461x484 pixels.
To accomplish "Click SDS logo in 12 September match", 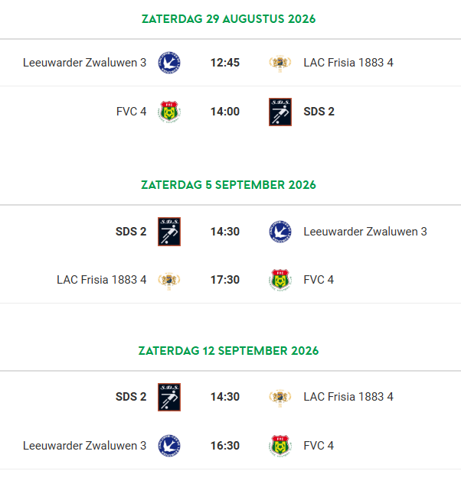I will (x=169, y=397).
